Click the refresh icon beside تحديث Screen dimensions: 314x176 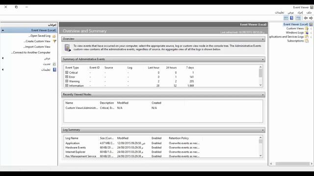[x=54, y=64]
